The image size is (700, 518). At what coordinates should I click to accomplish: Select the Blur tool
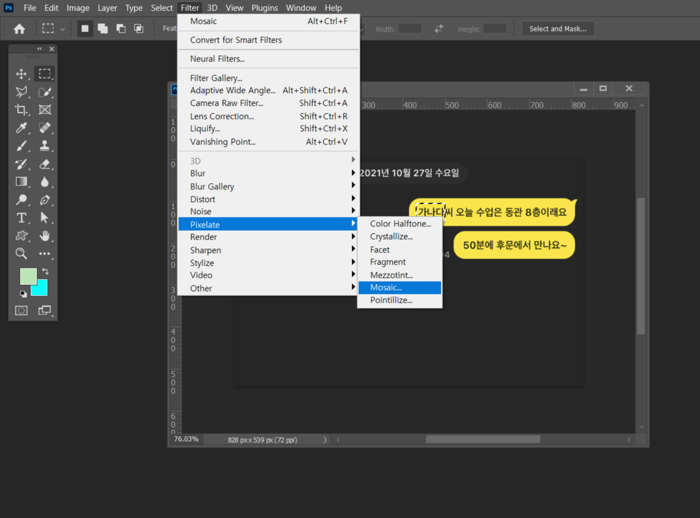tap(45, 182)
